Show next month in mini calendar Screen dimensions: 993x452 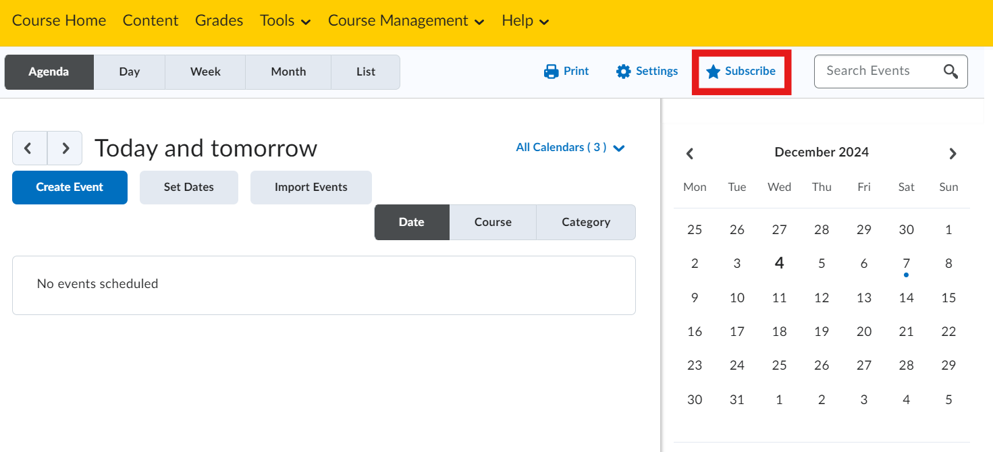click(x=952, y=154)
